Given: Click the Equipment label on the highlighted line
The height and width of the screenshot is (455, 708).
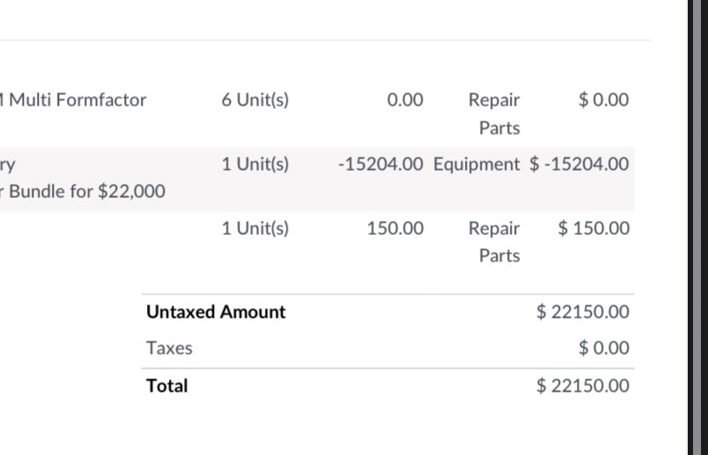Looking at the screenshot, I should tap(476, 165).
